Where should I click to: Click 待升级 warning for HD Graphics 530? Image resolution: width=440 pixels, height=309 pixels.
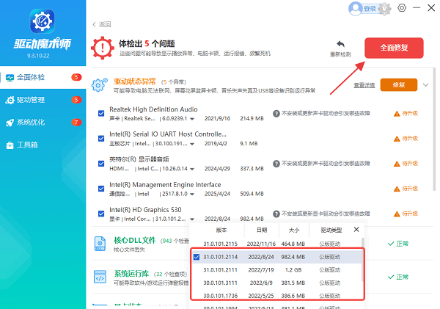click(x=406, y=214)
